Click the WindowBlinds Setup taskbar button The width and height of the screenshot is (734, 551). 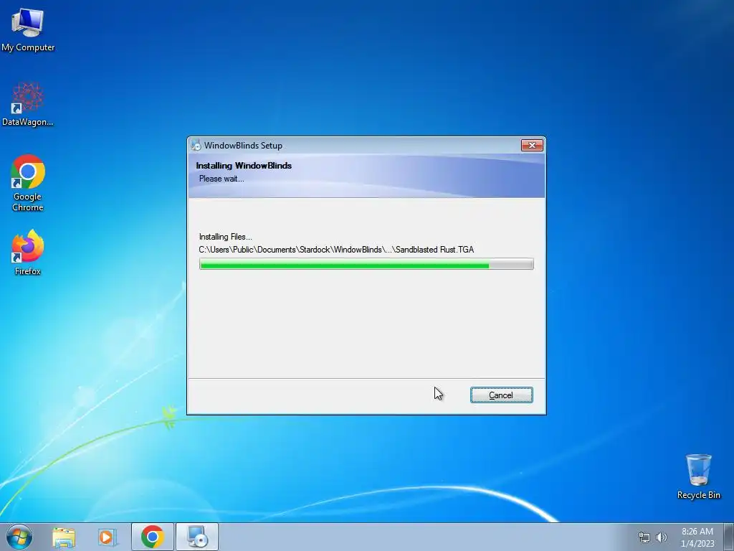coord(197,537)
